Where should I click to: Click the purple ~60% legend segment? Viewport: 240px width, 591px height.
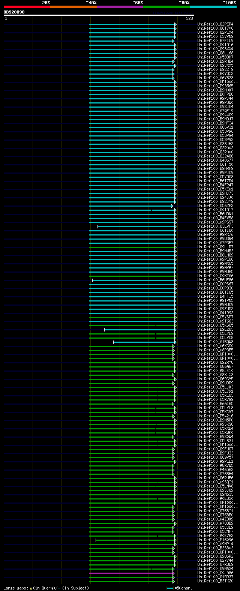tap(120, 7)
